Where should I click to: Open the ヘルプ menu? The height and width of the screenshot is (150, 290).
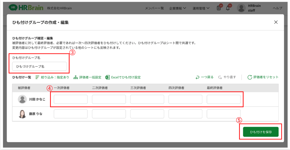pos(277,8)
